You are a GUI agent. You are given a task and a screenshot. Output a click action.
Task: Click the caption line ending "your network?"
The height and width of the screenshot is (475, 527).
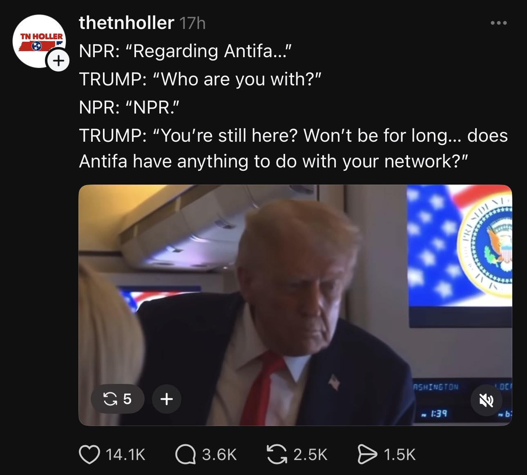click(x=273, y=161)
